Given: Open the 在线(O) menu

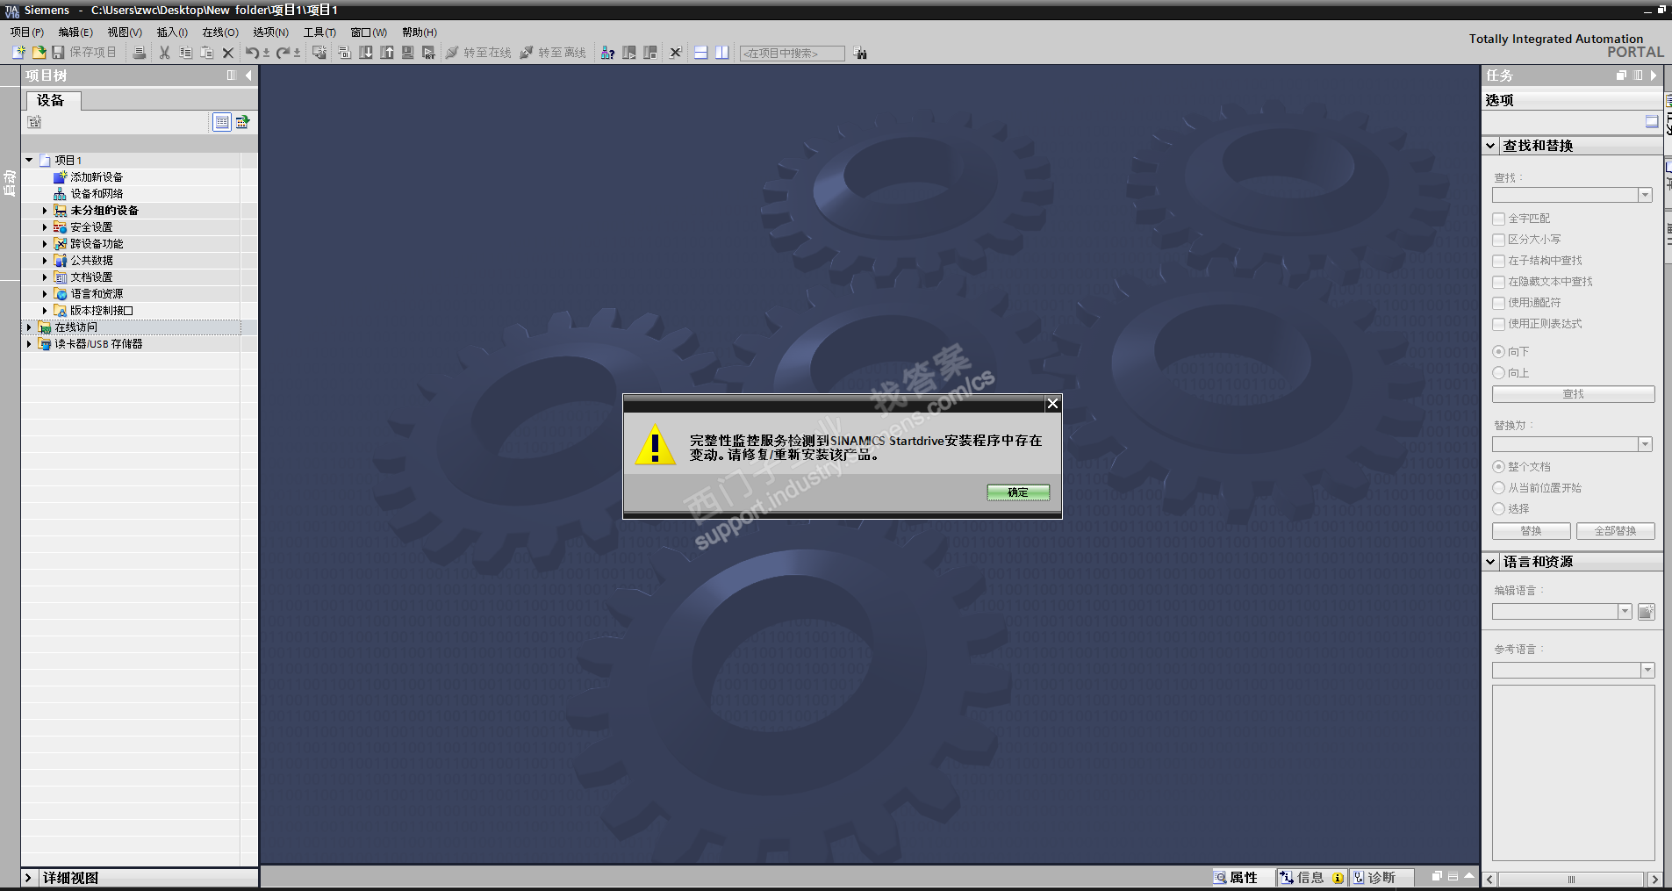Looking at the screenshot, I should [220, 32].
